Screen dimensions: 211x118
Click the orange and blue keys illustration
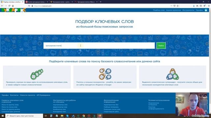(x=105, y=74)
